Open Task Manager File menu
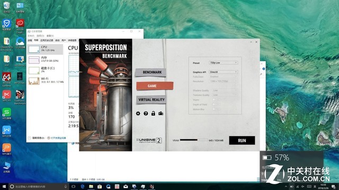This screenshot has height=190, width=339. point(31,36)
